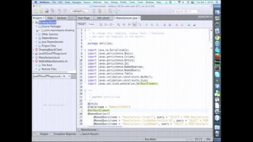Open the Exception Reporter window
Viewport: 253px width, 142px height.
(x=63, y=134)
